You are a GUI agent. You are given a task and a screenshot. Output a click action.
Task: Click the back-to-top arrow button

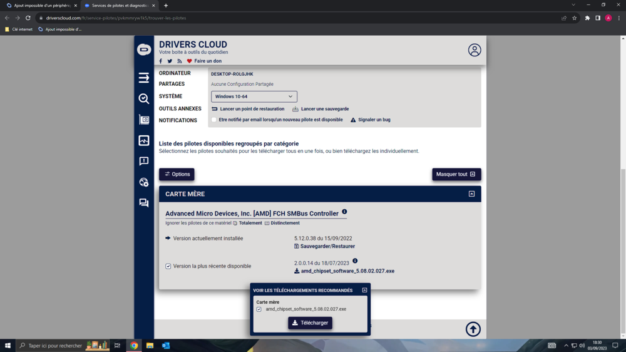473,329
